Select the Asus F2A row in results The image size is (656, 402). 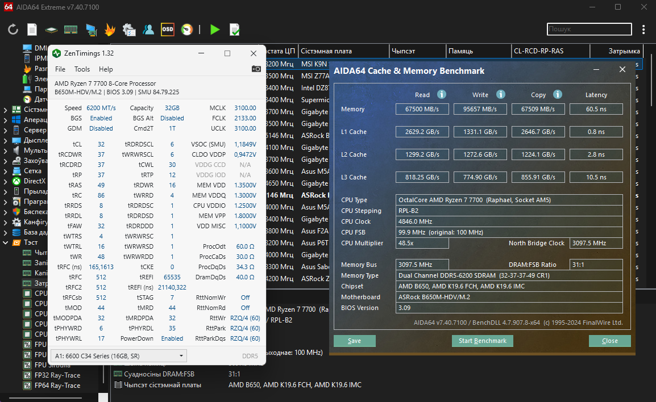pos(314,231)
